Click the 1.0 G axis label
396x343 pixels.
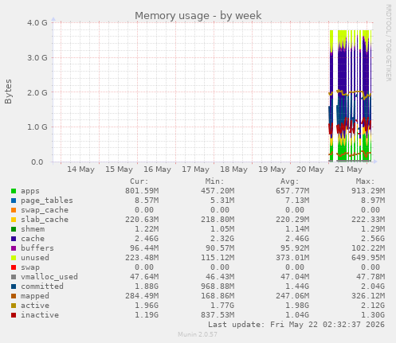37,127
